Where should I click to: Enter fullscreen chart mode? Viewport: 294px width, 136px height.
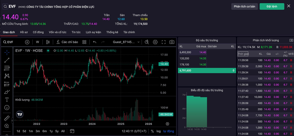163,42
